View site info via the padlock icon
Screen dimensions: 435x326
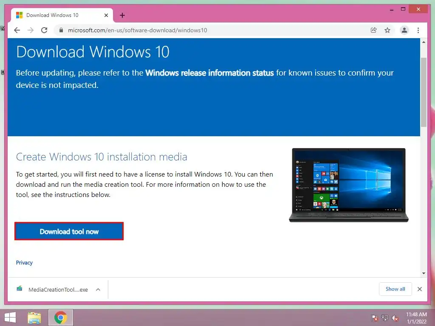point(61,30)
